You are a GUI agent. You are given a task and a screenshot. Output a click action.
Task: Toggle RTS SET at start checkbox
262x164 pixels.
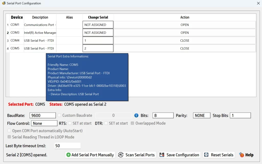click(x=70, y=123)
